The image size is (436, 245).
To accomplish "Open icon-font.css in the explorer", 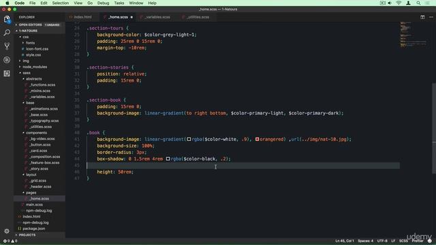I will [40, 49].
